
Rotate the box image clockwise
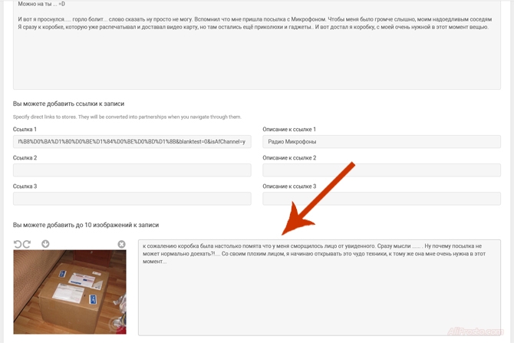click(x=27, y=244)
